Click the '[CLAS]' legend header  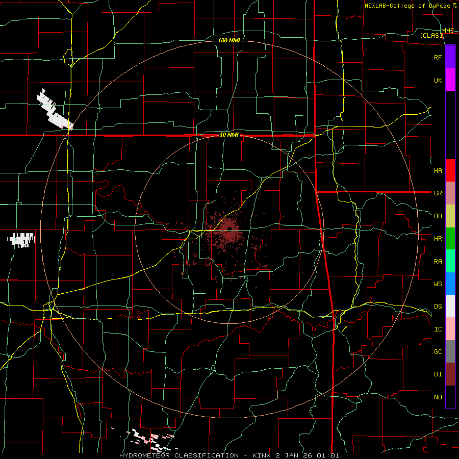coord(431,36)
